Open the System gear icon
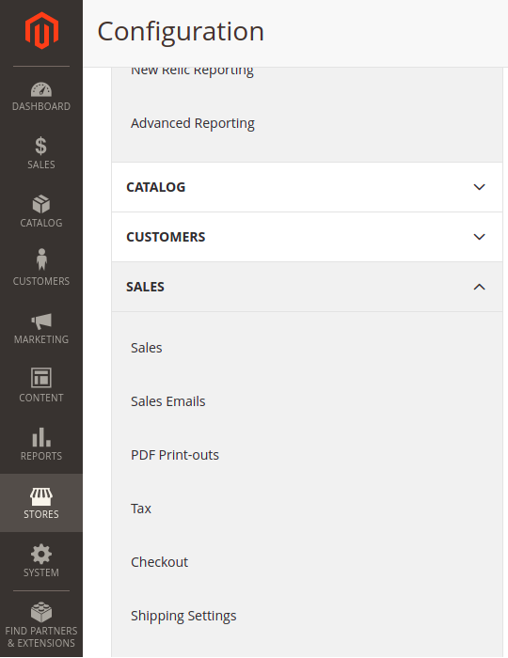This screenshot has width=508, height=658. coord(41,554)
